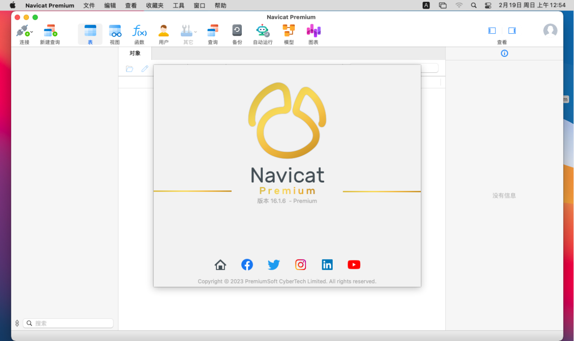The height and width of the screenshot is (341, 574).
Task: Open Control Center icon
Action: [x=488, y=5]
